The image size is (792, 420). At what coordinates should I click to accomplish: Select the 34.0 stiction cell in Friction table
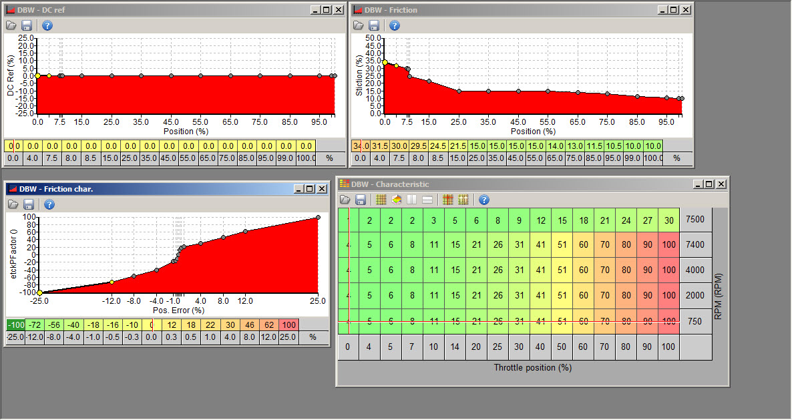361,146
